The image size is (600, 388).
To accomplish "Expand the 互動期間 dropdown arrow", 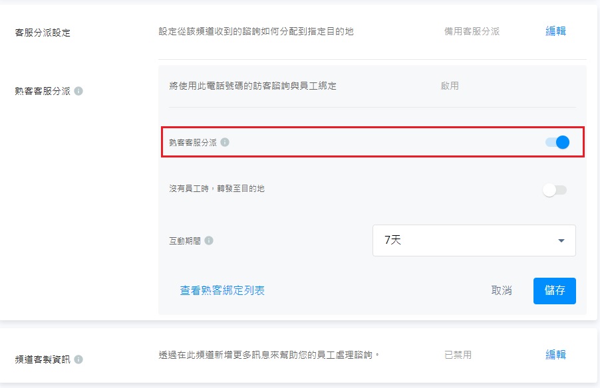I will [x=561, y=241].
